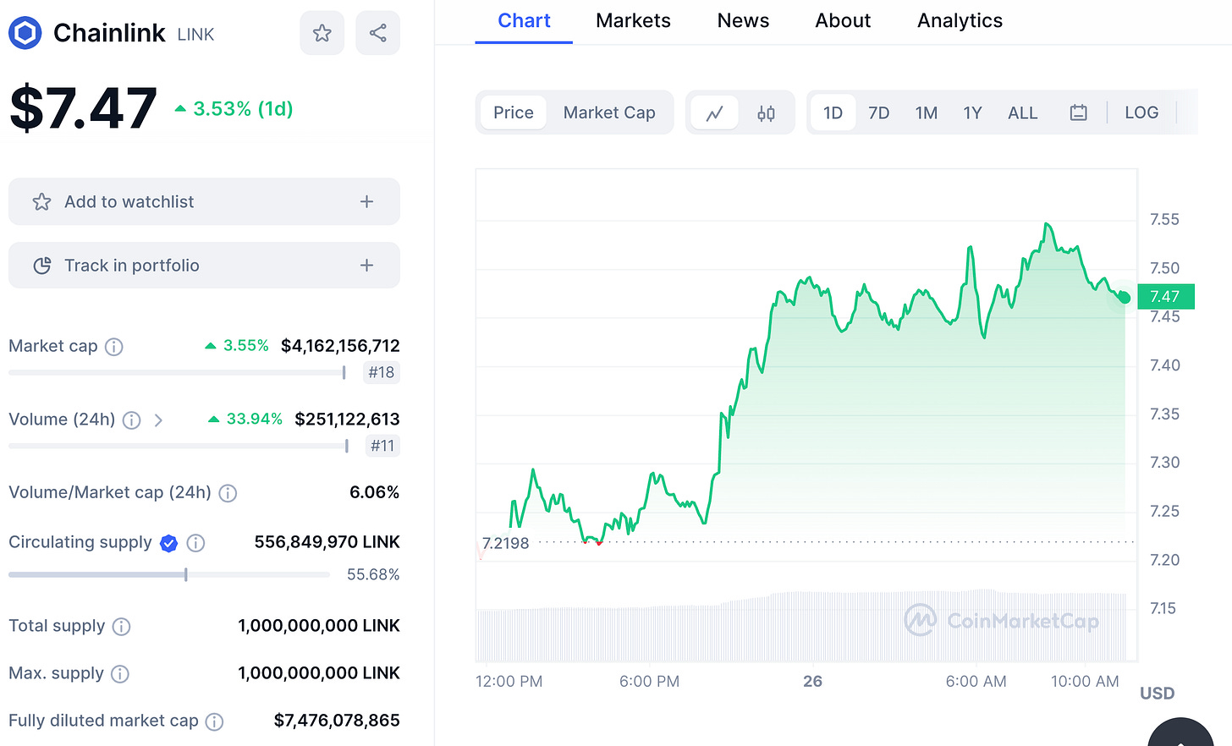Click Market cap info icon
Screen dimensions: 1232x746
point(113,347)
